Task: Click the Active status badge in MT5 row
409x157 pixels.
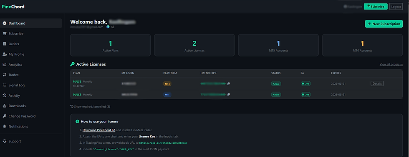Action: pos(276,94)
